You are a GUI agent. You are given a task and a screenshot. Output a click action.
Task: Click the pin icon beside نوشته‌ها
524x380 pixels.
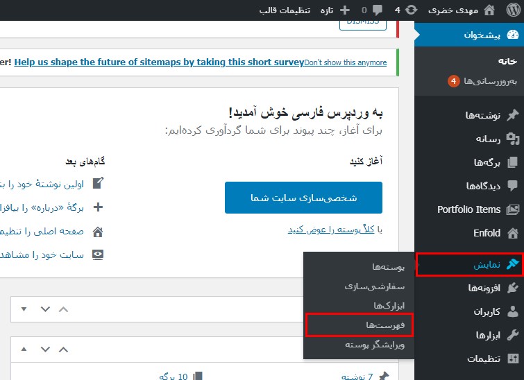click(513, 115)
